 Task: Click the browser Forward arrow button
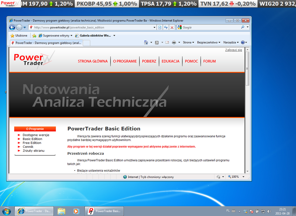19,27
